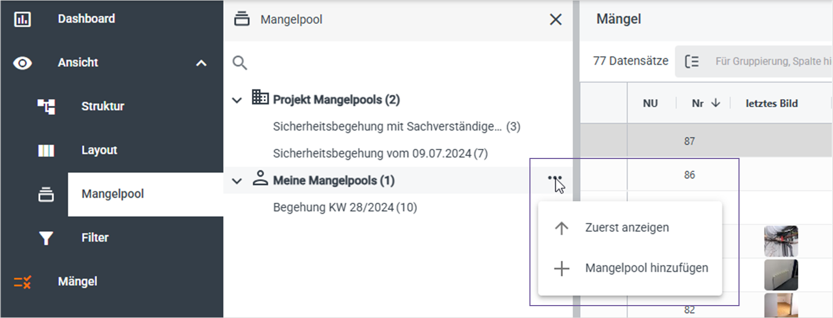Select Sicherheitsbegehung mit Sachverständige pool
The width and height of the screenshot is (833, 318).
[397, 127]
